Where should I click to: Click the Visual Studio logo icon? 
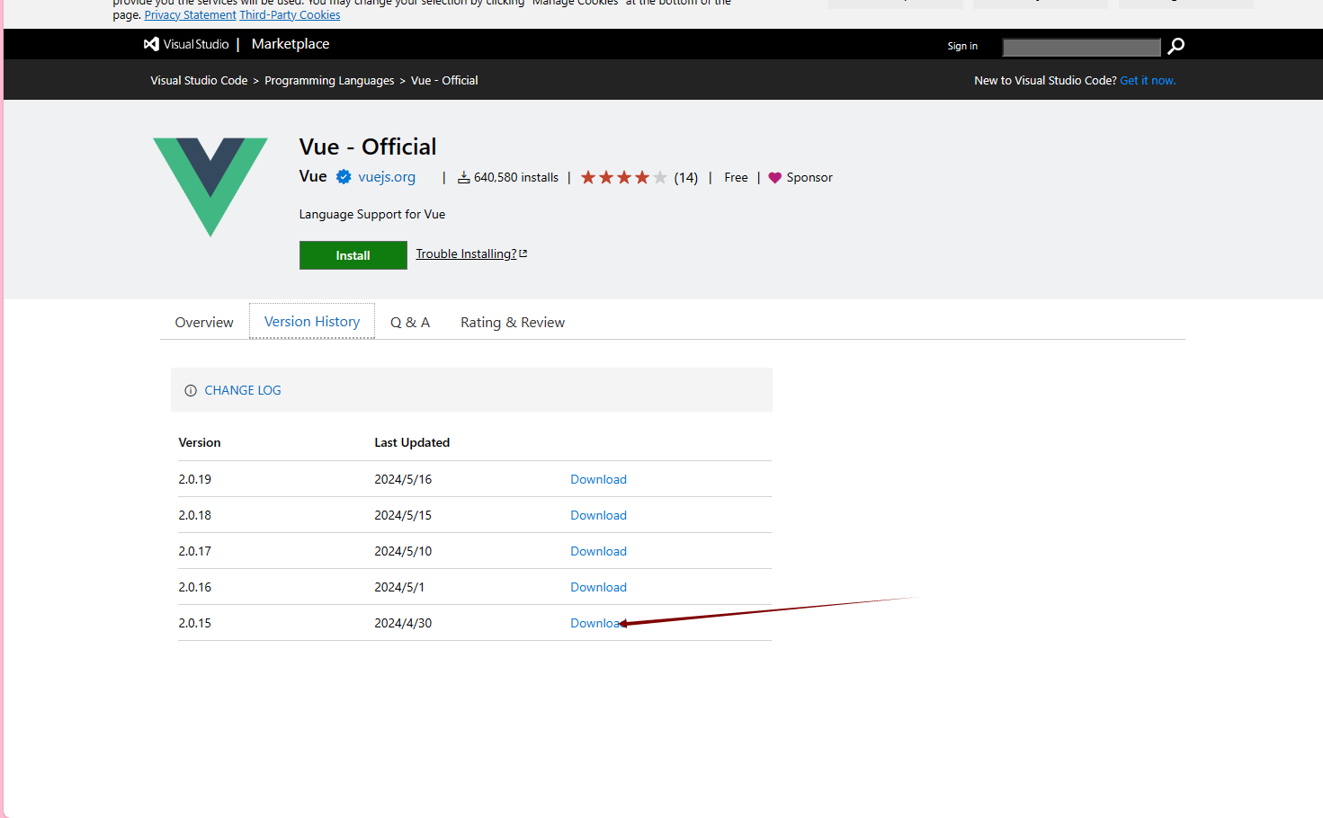click(x=151, y=44)
